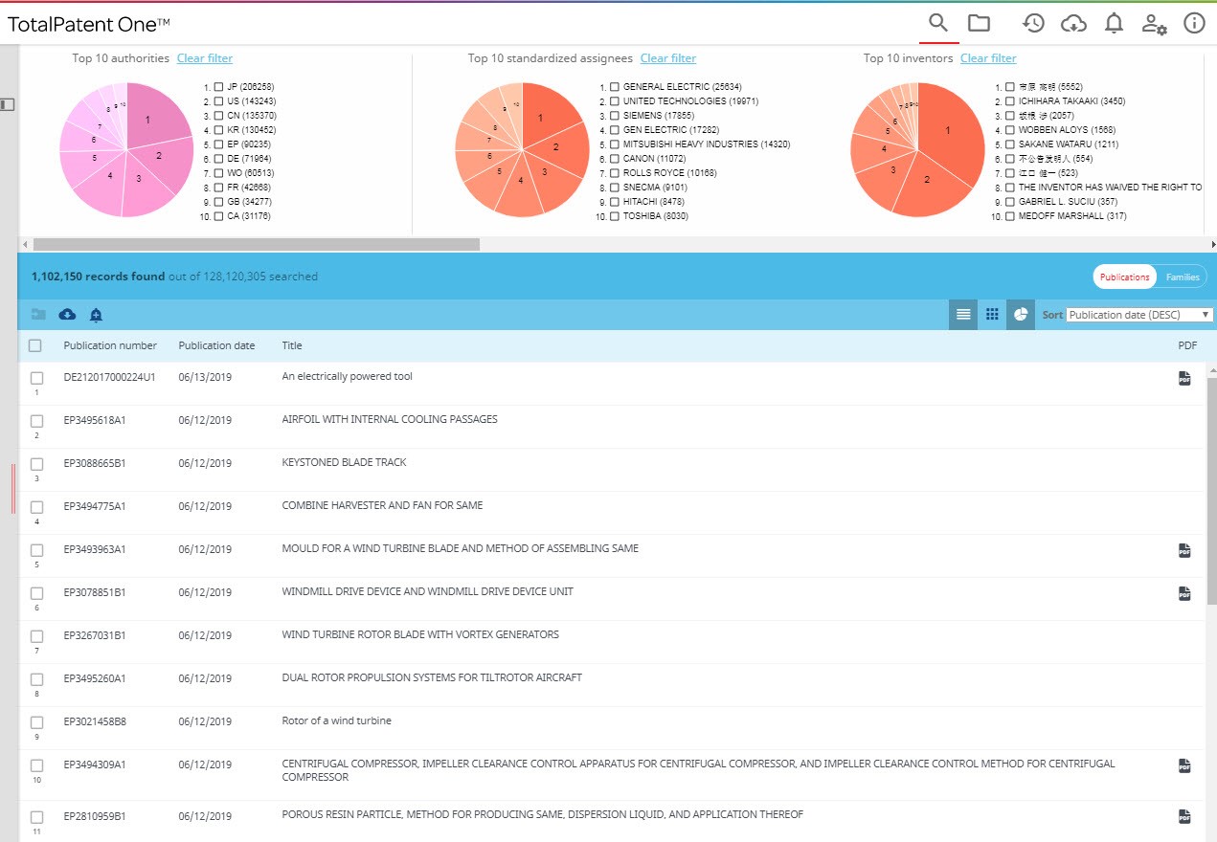Toggle the left side panel icon
Viewport: 1217px width, 842px height.
coord(7,103)
